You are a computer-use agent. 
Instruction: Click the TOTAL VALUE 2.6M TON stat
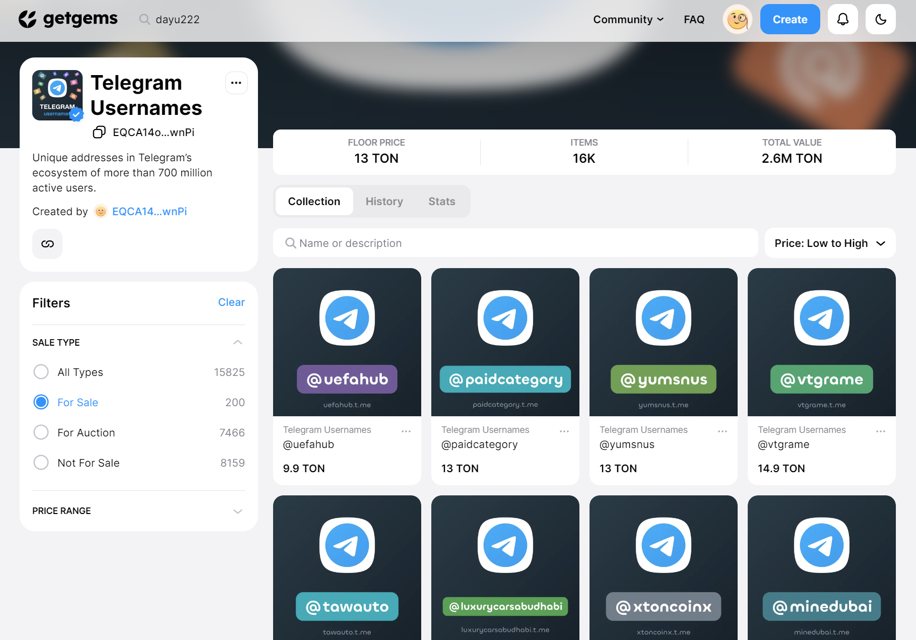(792, 152)
